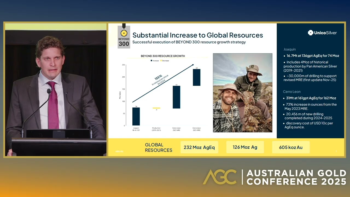Click the bullet about Pan American Silver production

click(310, 66)
